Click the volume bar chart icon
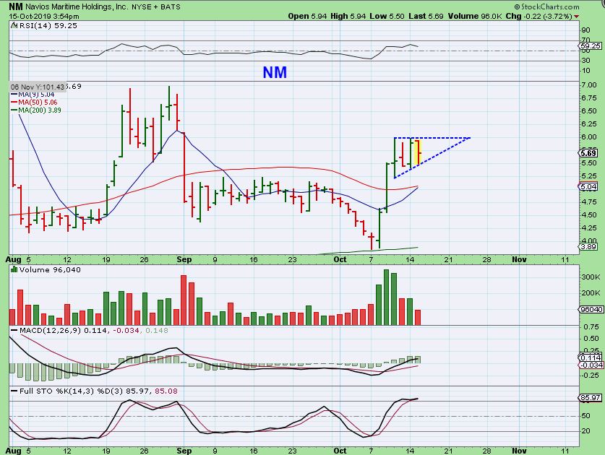Screen dimensions: 605x455 tap(14, 269)
